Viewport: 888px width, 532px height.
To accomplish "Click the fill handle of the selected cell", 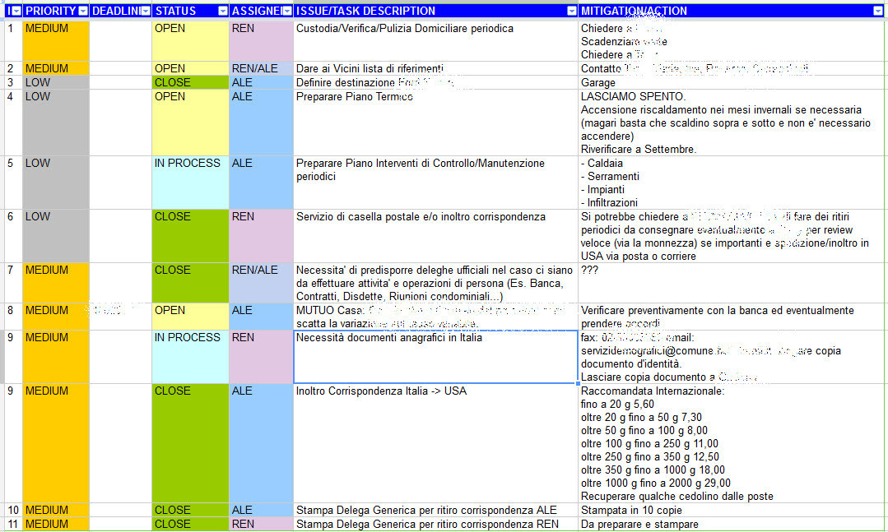I will (578, 383).
